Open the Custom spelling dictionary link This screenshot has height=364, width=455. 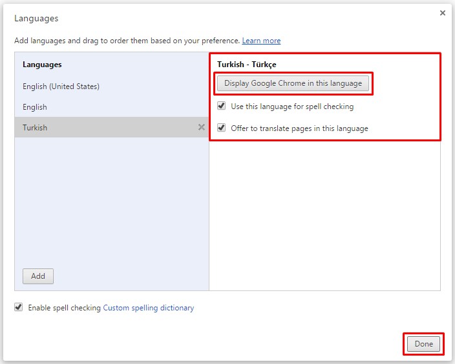pos(148,308)
